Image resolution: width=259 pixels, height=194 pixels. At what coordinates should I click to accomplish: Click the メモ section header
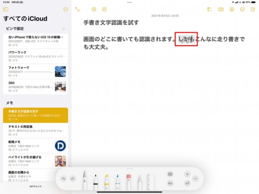pyautogui.click(x=10, y=103)
